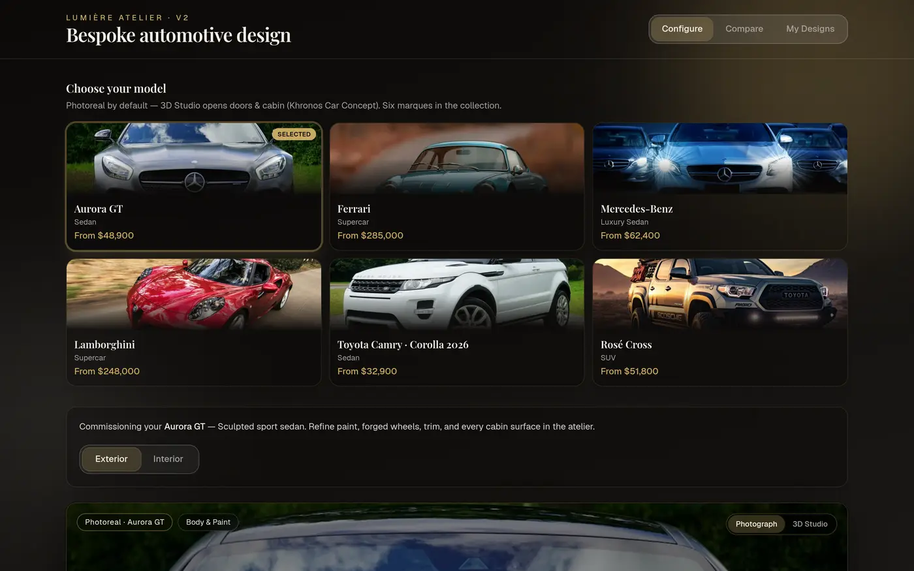The height and width of the screenshot is (571, 914).
Task: Click the Photoreal by default subtitle text
Action: [x=284, y=106]
